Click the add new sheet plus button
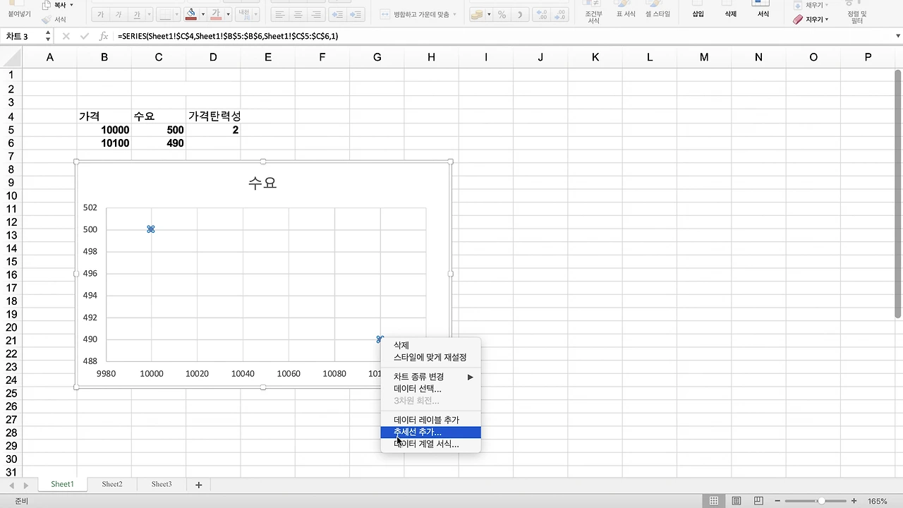 pos(198,484)
